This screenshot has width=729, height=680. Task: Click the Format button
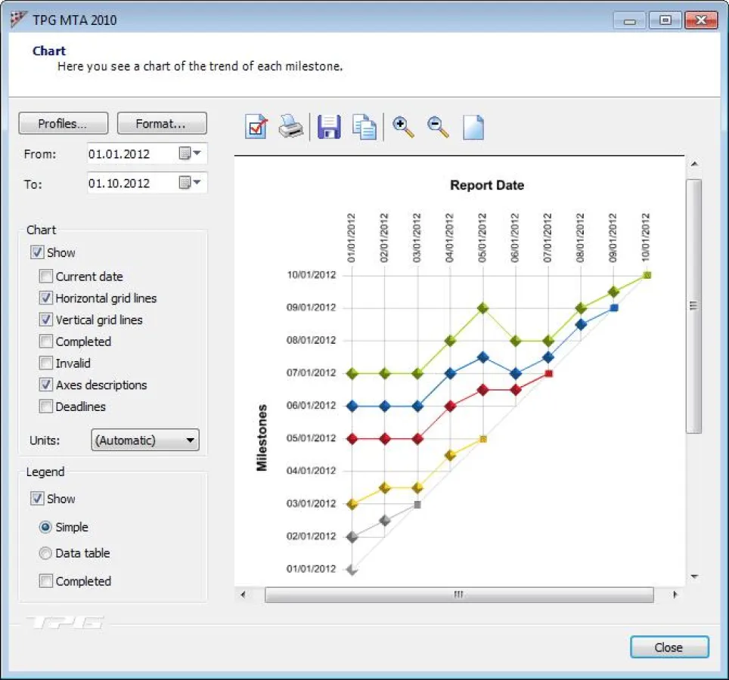click(x=161, y=124)
